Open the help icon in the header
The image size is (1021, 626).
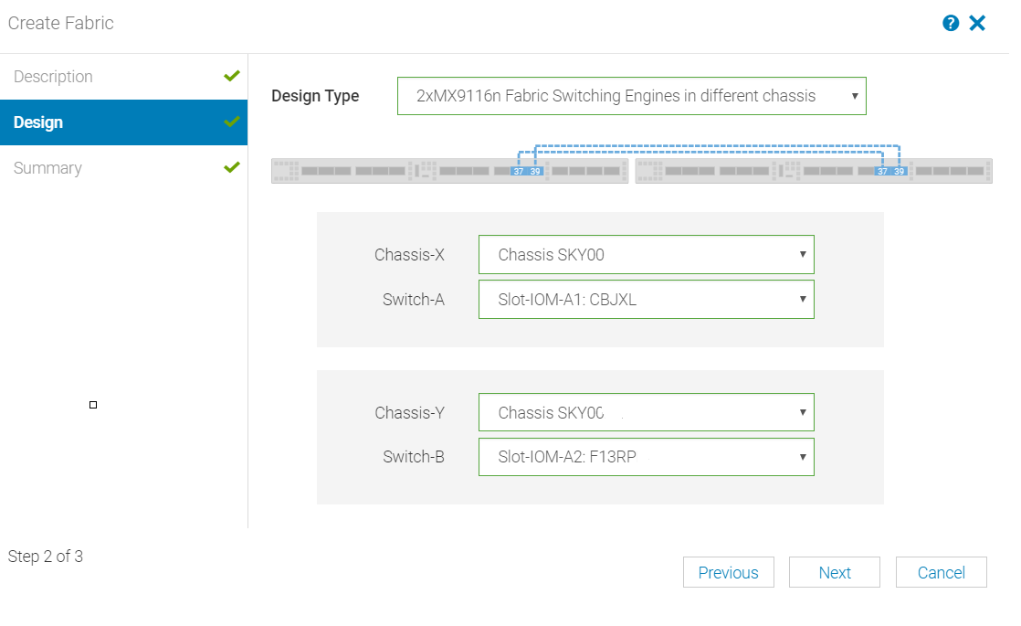point(951,23)
